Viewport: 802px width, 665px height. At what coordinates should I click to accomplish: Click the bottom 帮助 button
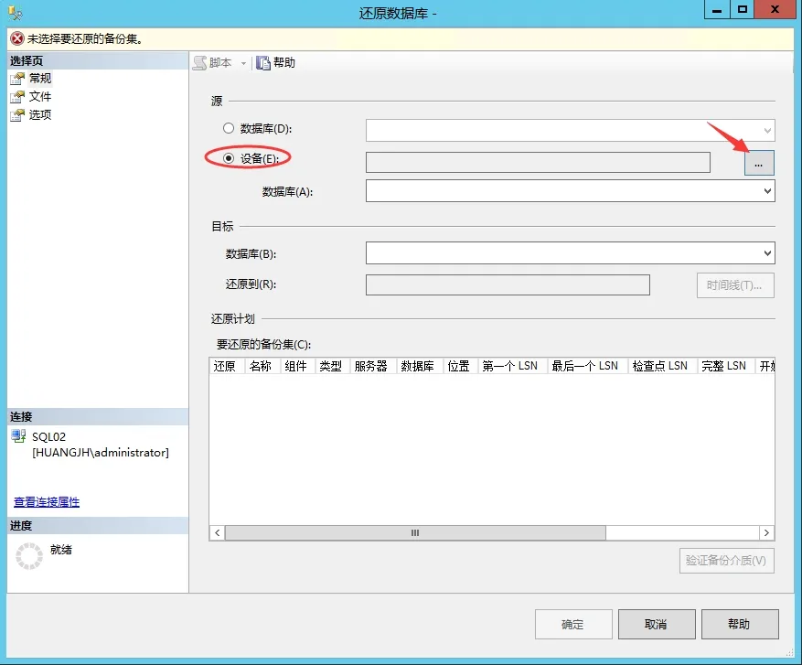tap(740, 624)
